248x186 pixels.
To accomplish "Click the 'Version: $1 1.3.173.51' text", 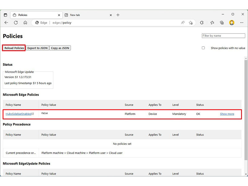I will (18, 77).
